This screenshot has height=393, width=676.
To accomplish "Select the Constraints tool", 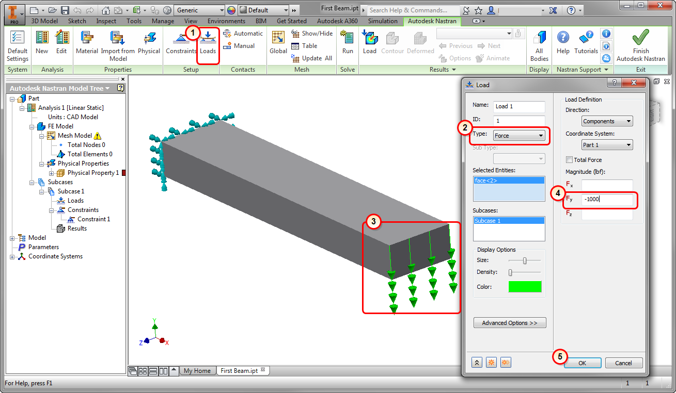I will point(181,42).
